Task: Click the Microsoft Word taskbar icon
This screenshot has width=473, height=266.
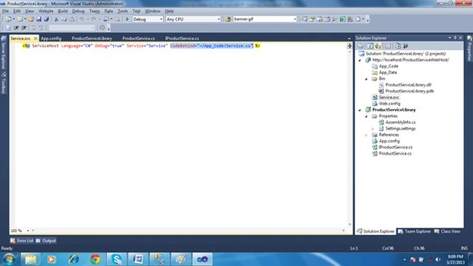Action: pos(138,259)
